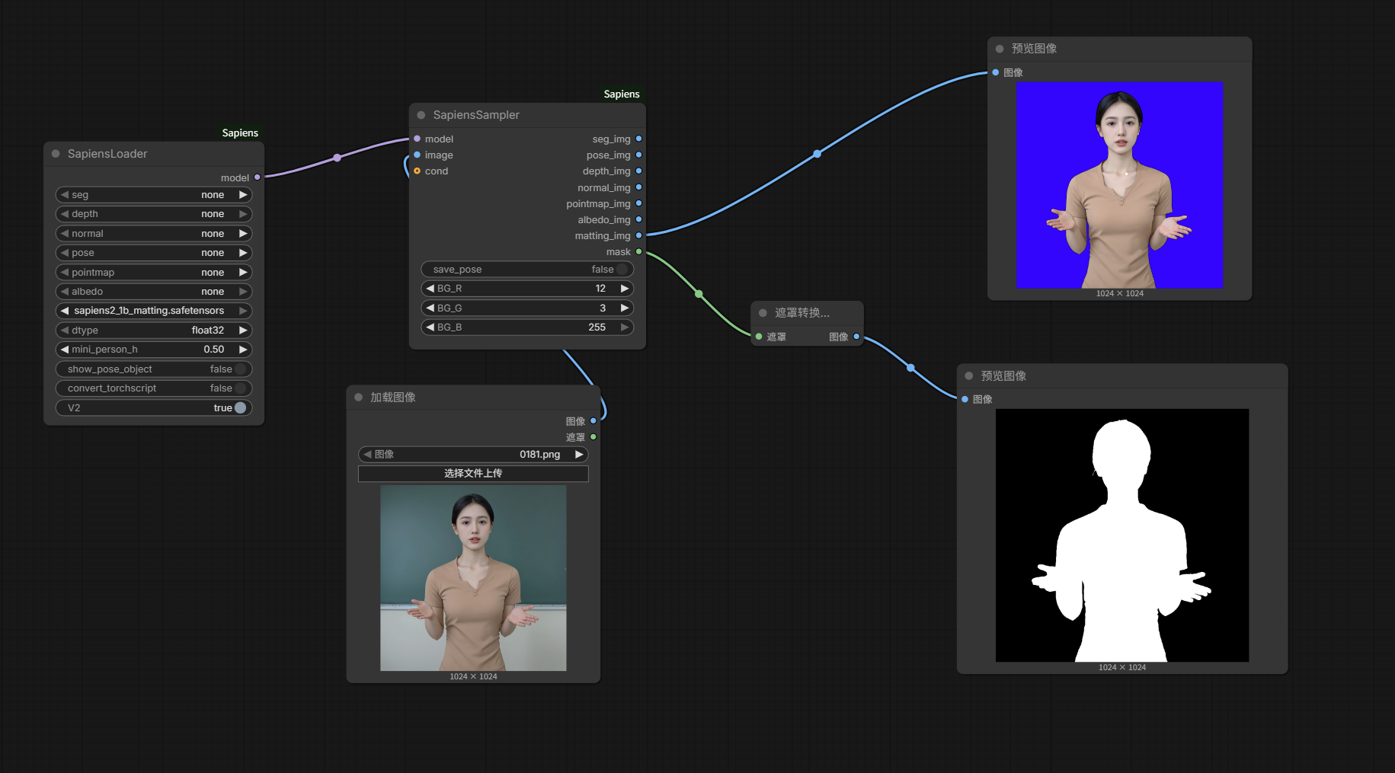Open sapiens2_1b_matting.safetensors model dropdown
This screenshot has height=773, width=1395.
(154, 311)
